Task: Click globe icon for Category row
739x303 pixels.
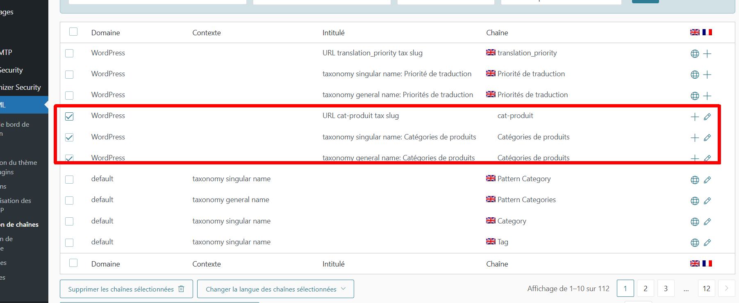Action: (x=695, y=222)
